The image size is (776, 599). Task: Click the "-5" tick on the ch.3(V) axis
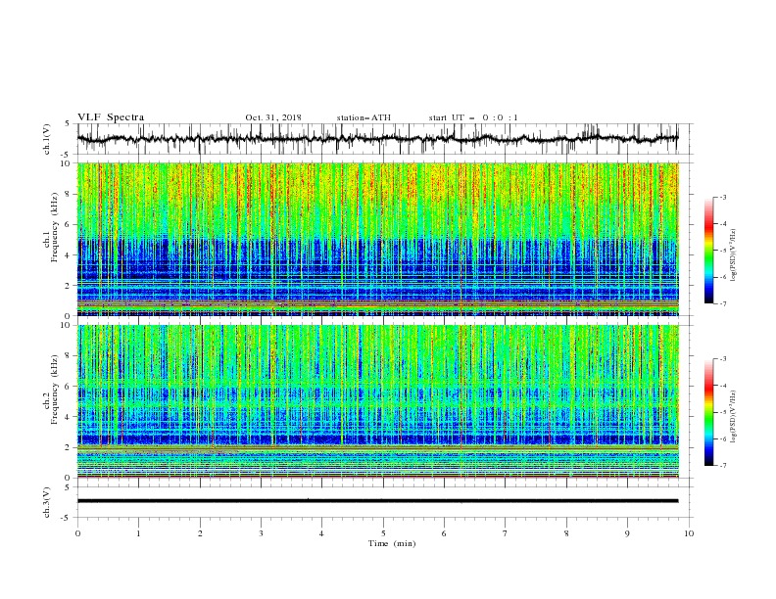coord(67,518)
